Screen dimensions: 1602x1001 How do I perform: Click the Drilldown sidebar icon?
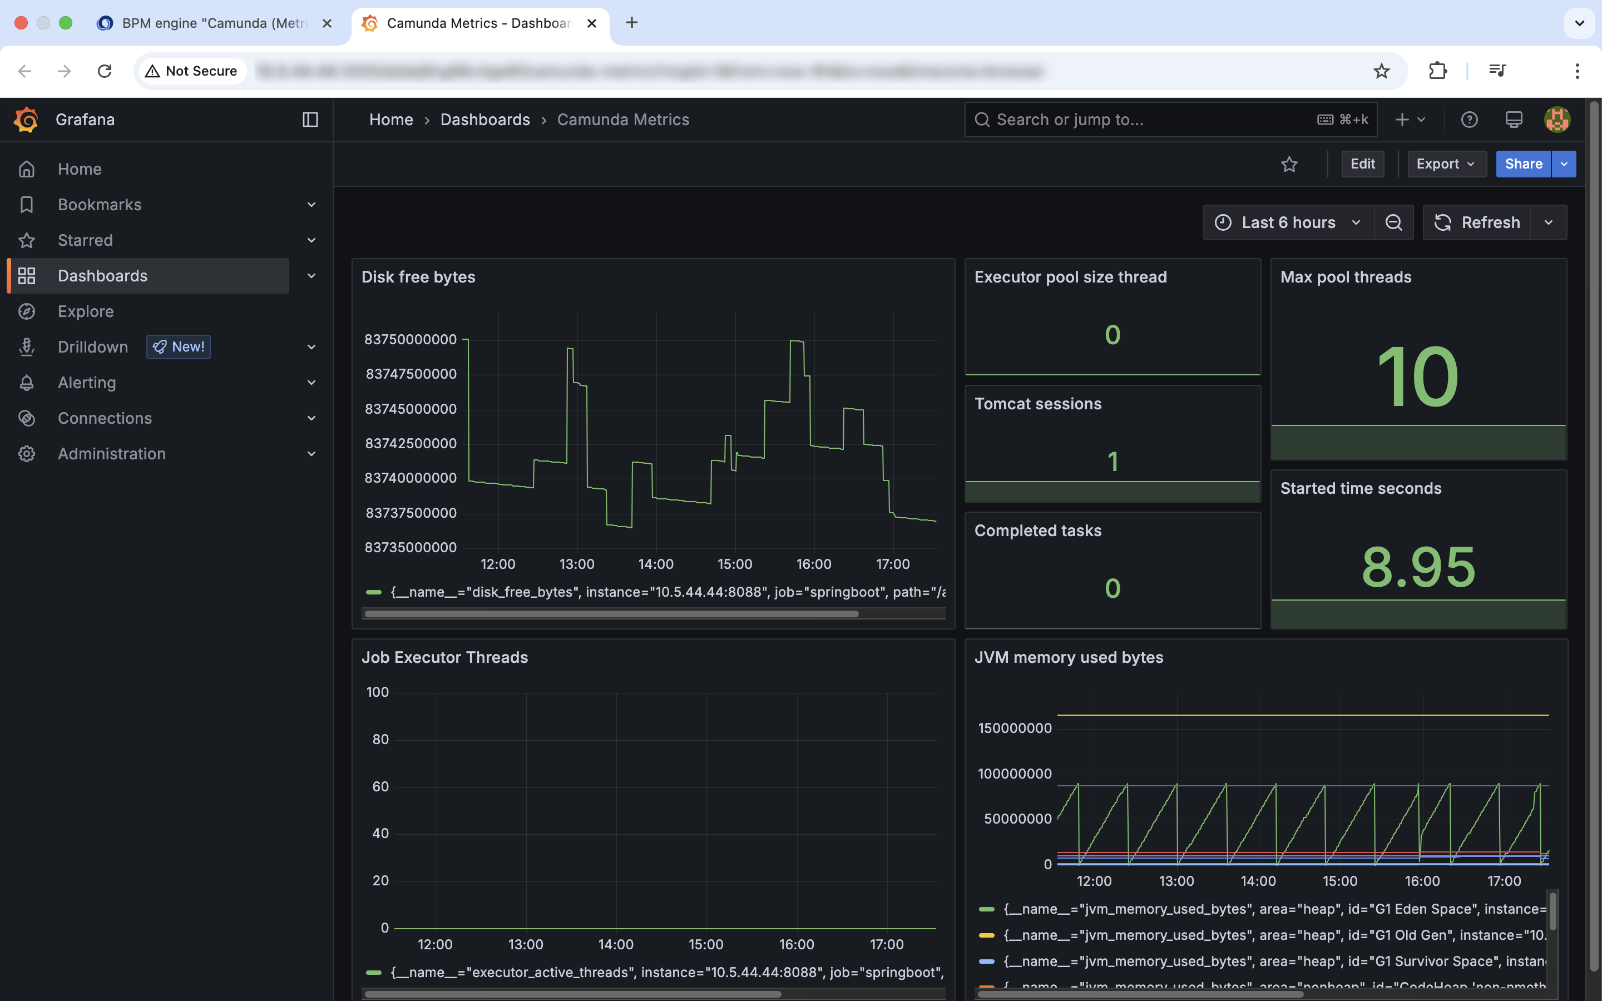[27, 347]
